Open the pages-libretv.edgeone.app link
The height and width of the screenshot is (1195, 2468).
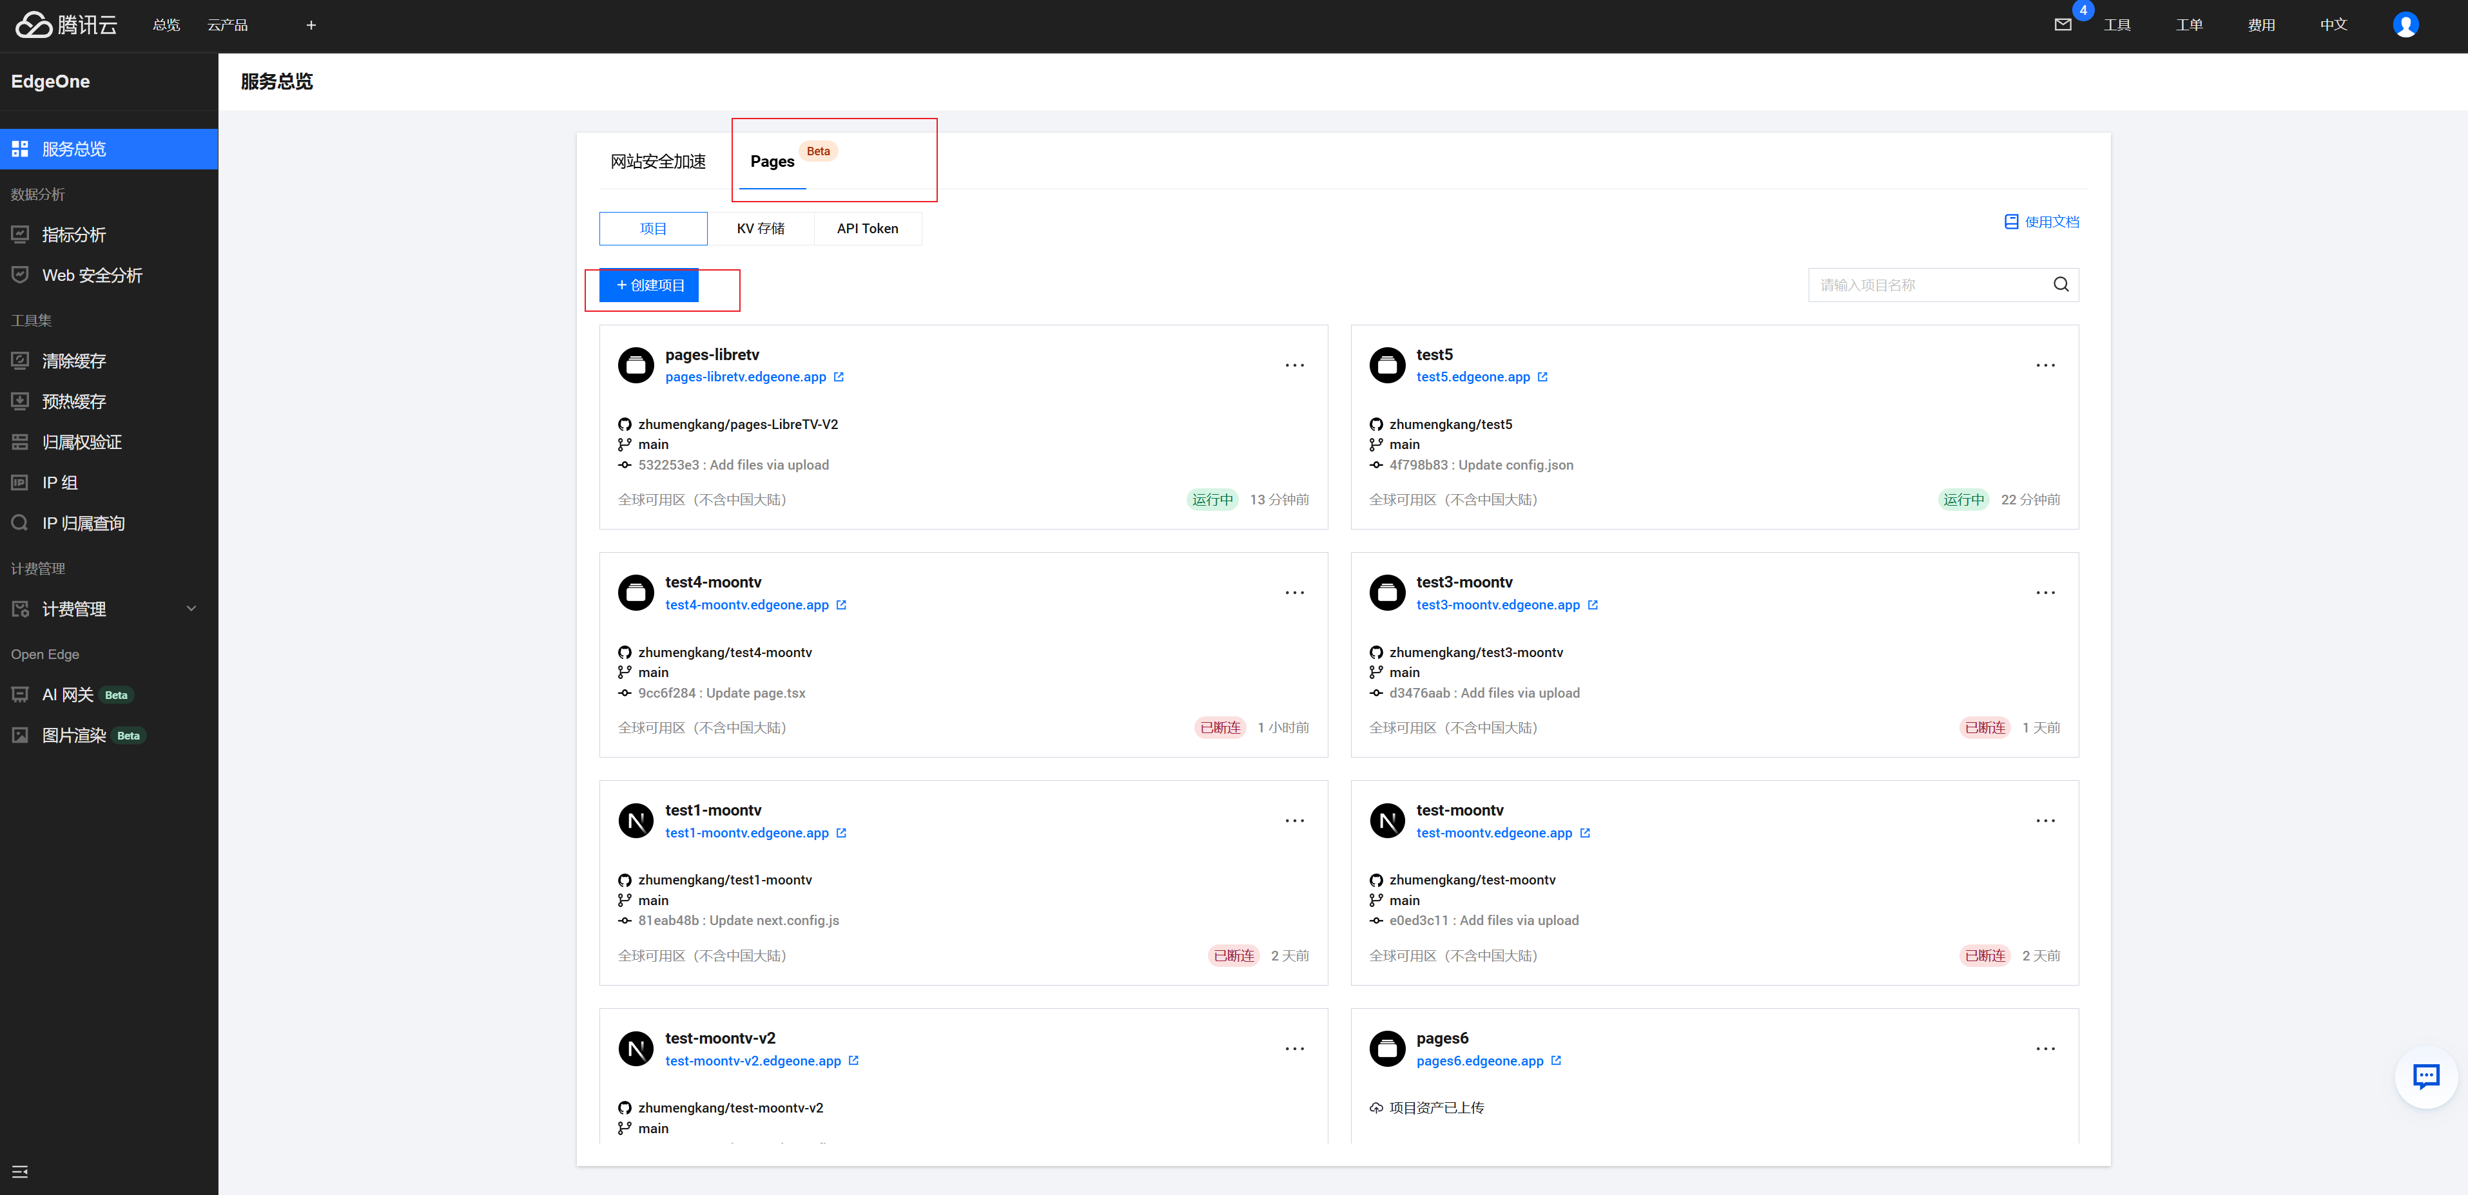745,378
